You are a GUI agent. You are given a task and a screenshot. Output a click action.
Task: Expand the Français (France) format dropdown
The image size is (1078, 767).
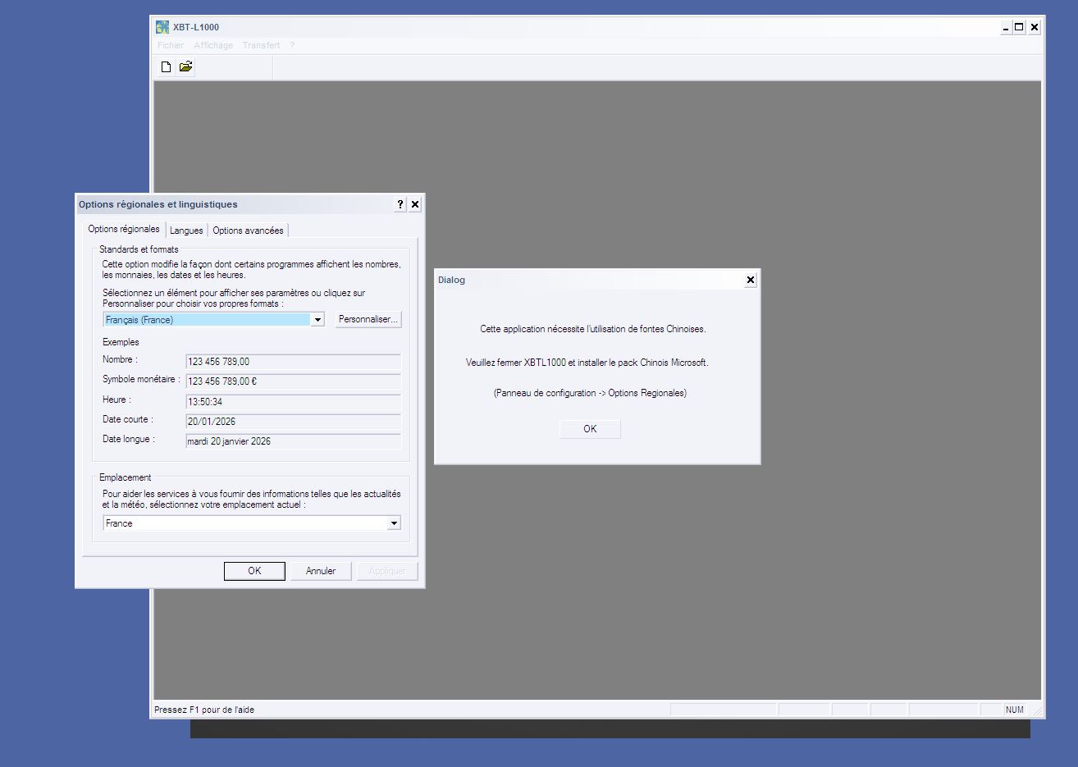pyautogui.click(x=317, y=320)
